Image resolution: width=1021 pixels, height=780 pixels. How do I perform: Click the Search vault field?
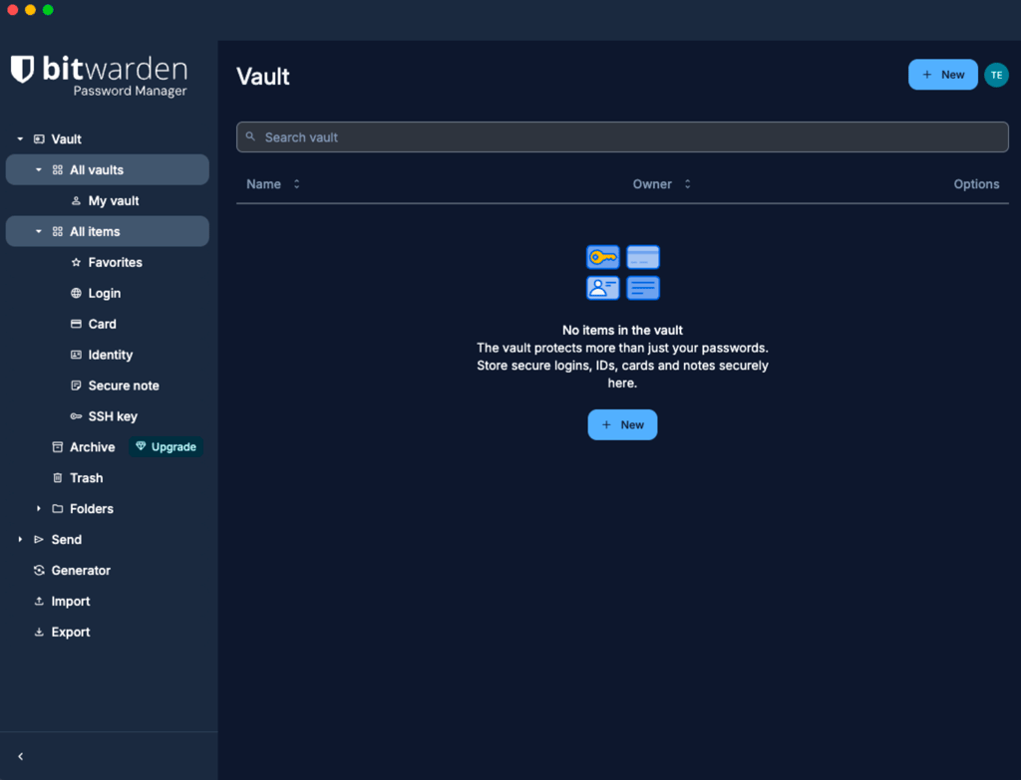point(622,136)
